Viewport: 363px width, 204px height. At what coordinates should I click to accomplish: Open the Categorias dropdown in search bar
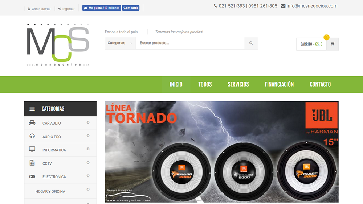[120, 43]
